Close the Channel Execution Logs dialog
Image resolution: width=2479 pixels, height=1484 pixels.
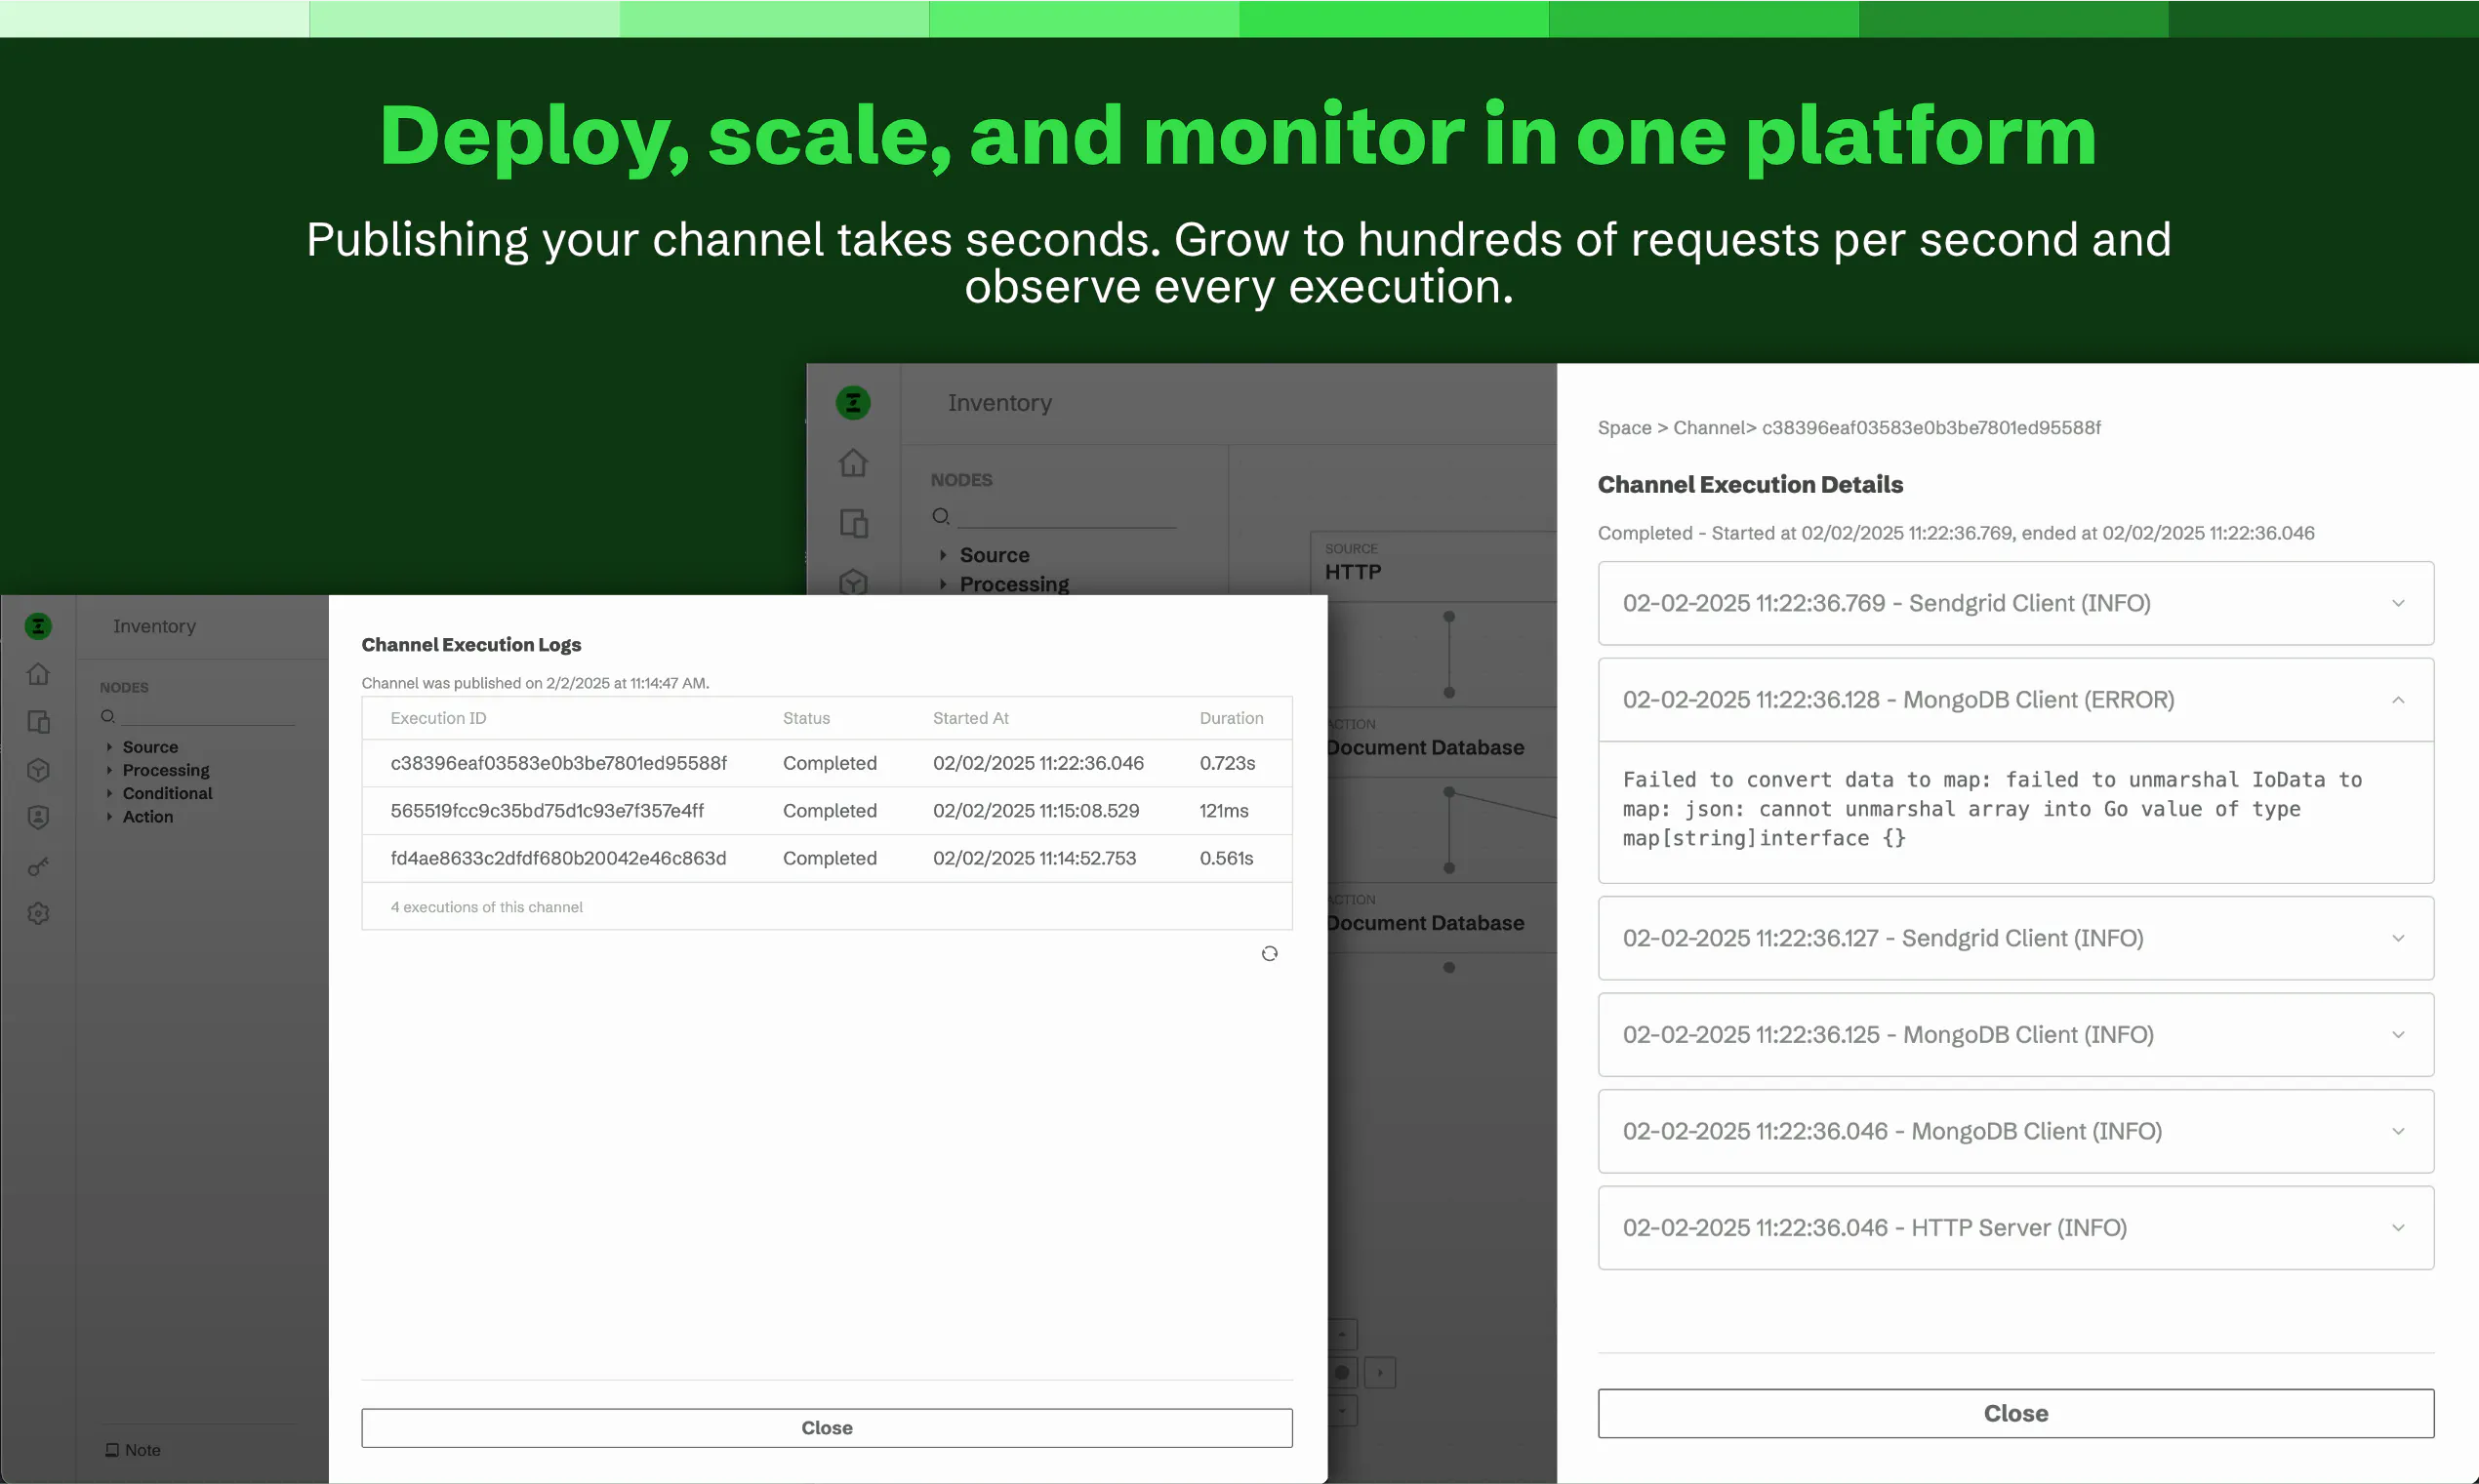(827, 1428)
